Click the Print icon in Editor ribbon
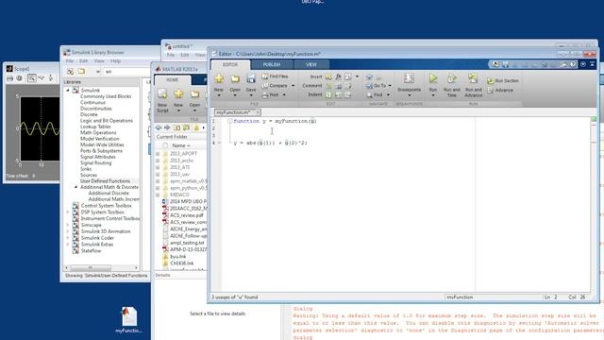 [265, 94]
